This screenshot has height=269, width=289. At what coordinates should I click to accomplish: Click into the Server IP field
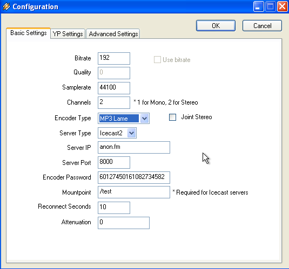(x=134, y=147)
